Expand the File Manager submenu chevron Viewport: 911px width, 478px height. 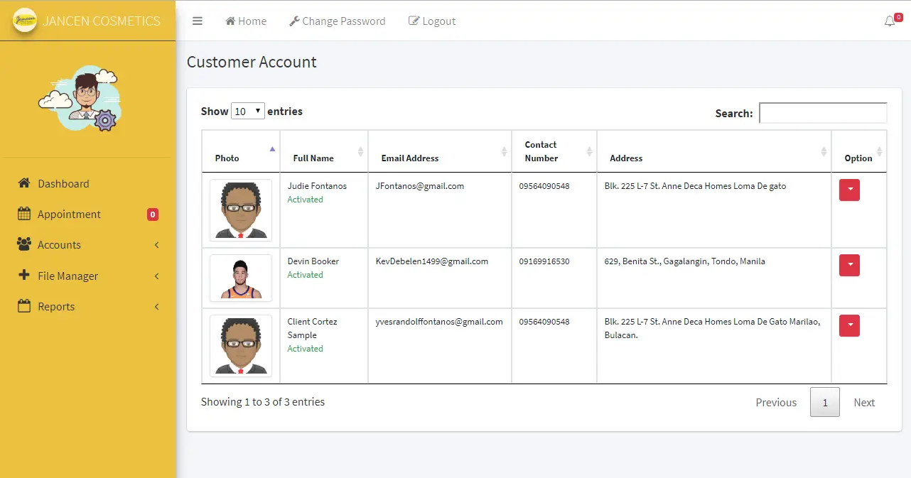(x=156, y=276)
